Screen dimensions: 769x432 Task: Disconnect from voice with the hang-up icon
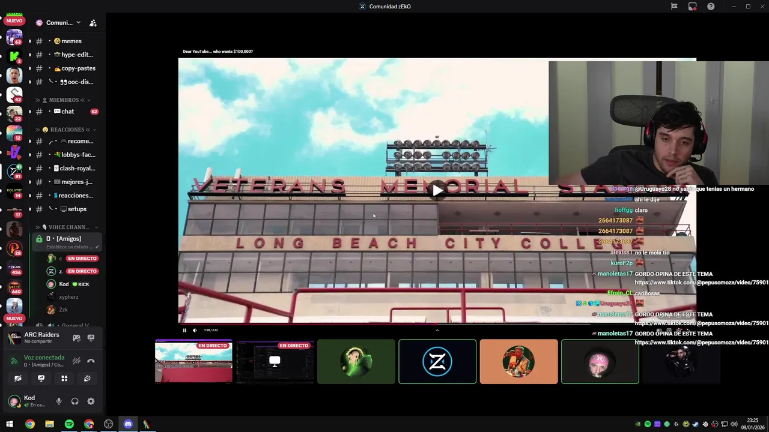coord(91,361)
